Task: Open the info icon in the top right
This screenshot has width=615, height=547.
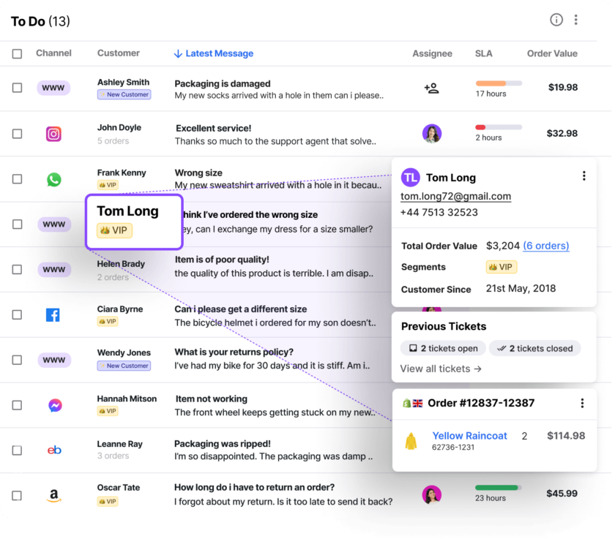Action: pyautogui.click(x=556, y=20)
